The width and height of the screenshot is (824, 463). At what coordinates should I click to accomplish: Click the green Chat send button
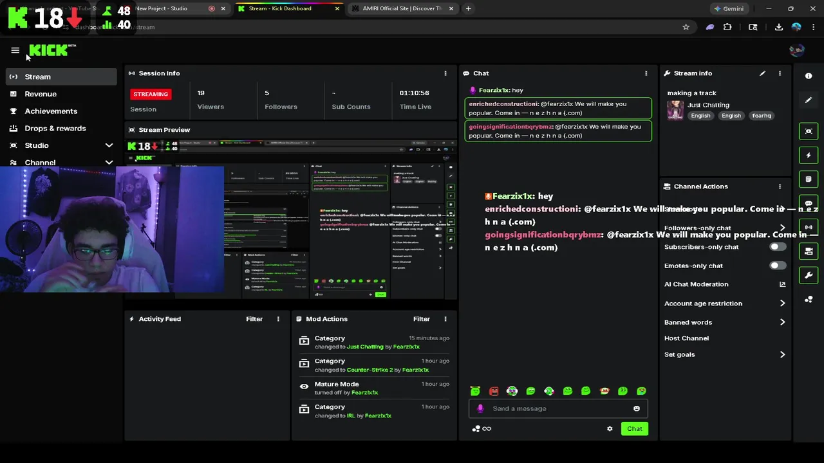(635, 429)
